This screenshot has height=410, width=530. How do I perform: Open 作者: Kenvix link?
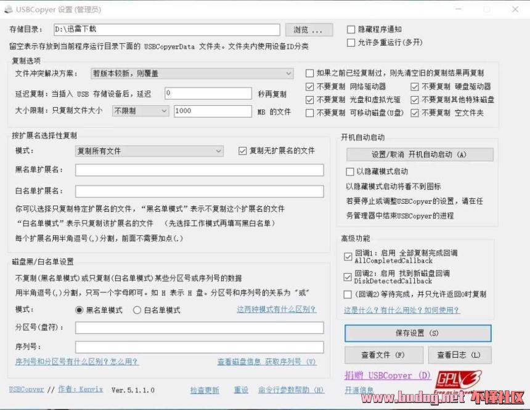[81, 390]
